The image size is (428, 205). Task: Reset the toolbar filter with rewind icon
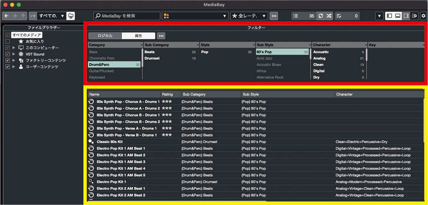pos(274,16)
